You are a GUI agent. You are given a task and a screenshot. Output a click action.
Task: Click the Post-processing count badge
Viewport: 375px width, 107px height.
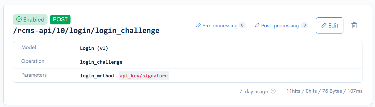pos(304,25)
